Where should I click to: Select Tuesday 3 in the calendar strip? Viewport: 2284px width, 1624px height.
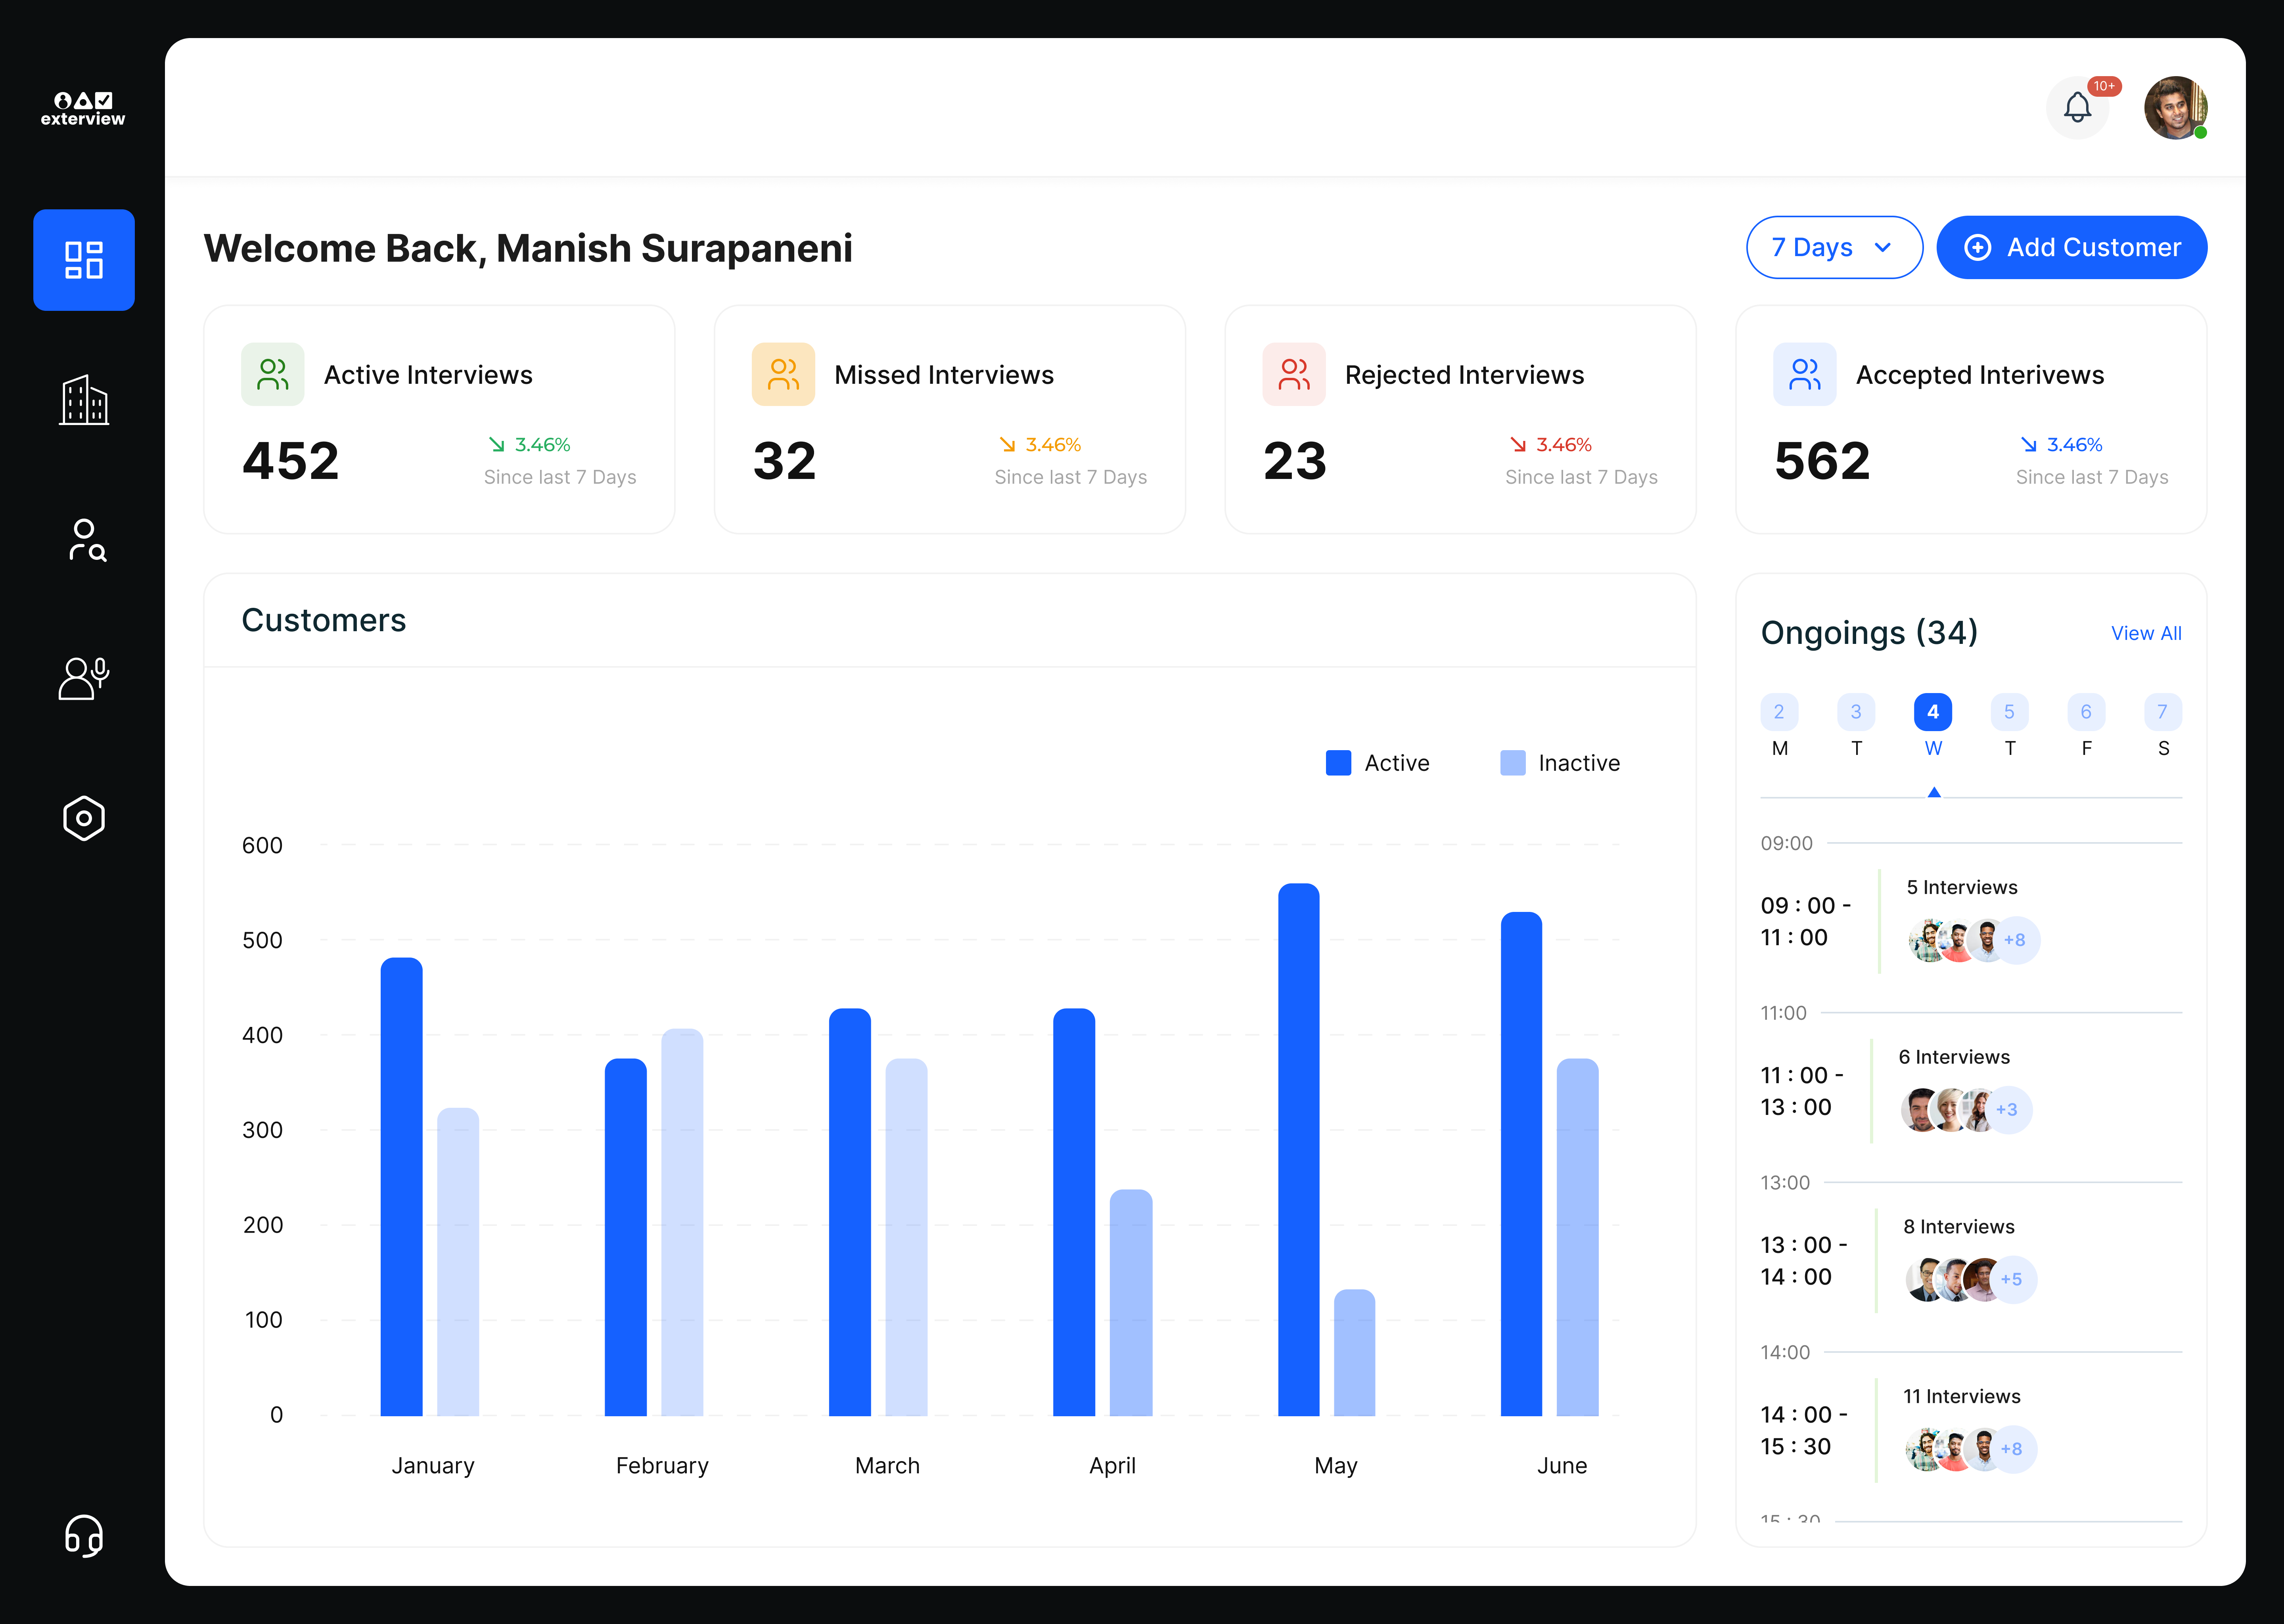pyautogui.click(x=1856, y=726)
